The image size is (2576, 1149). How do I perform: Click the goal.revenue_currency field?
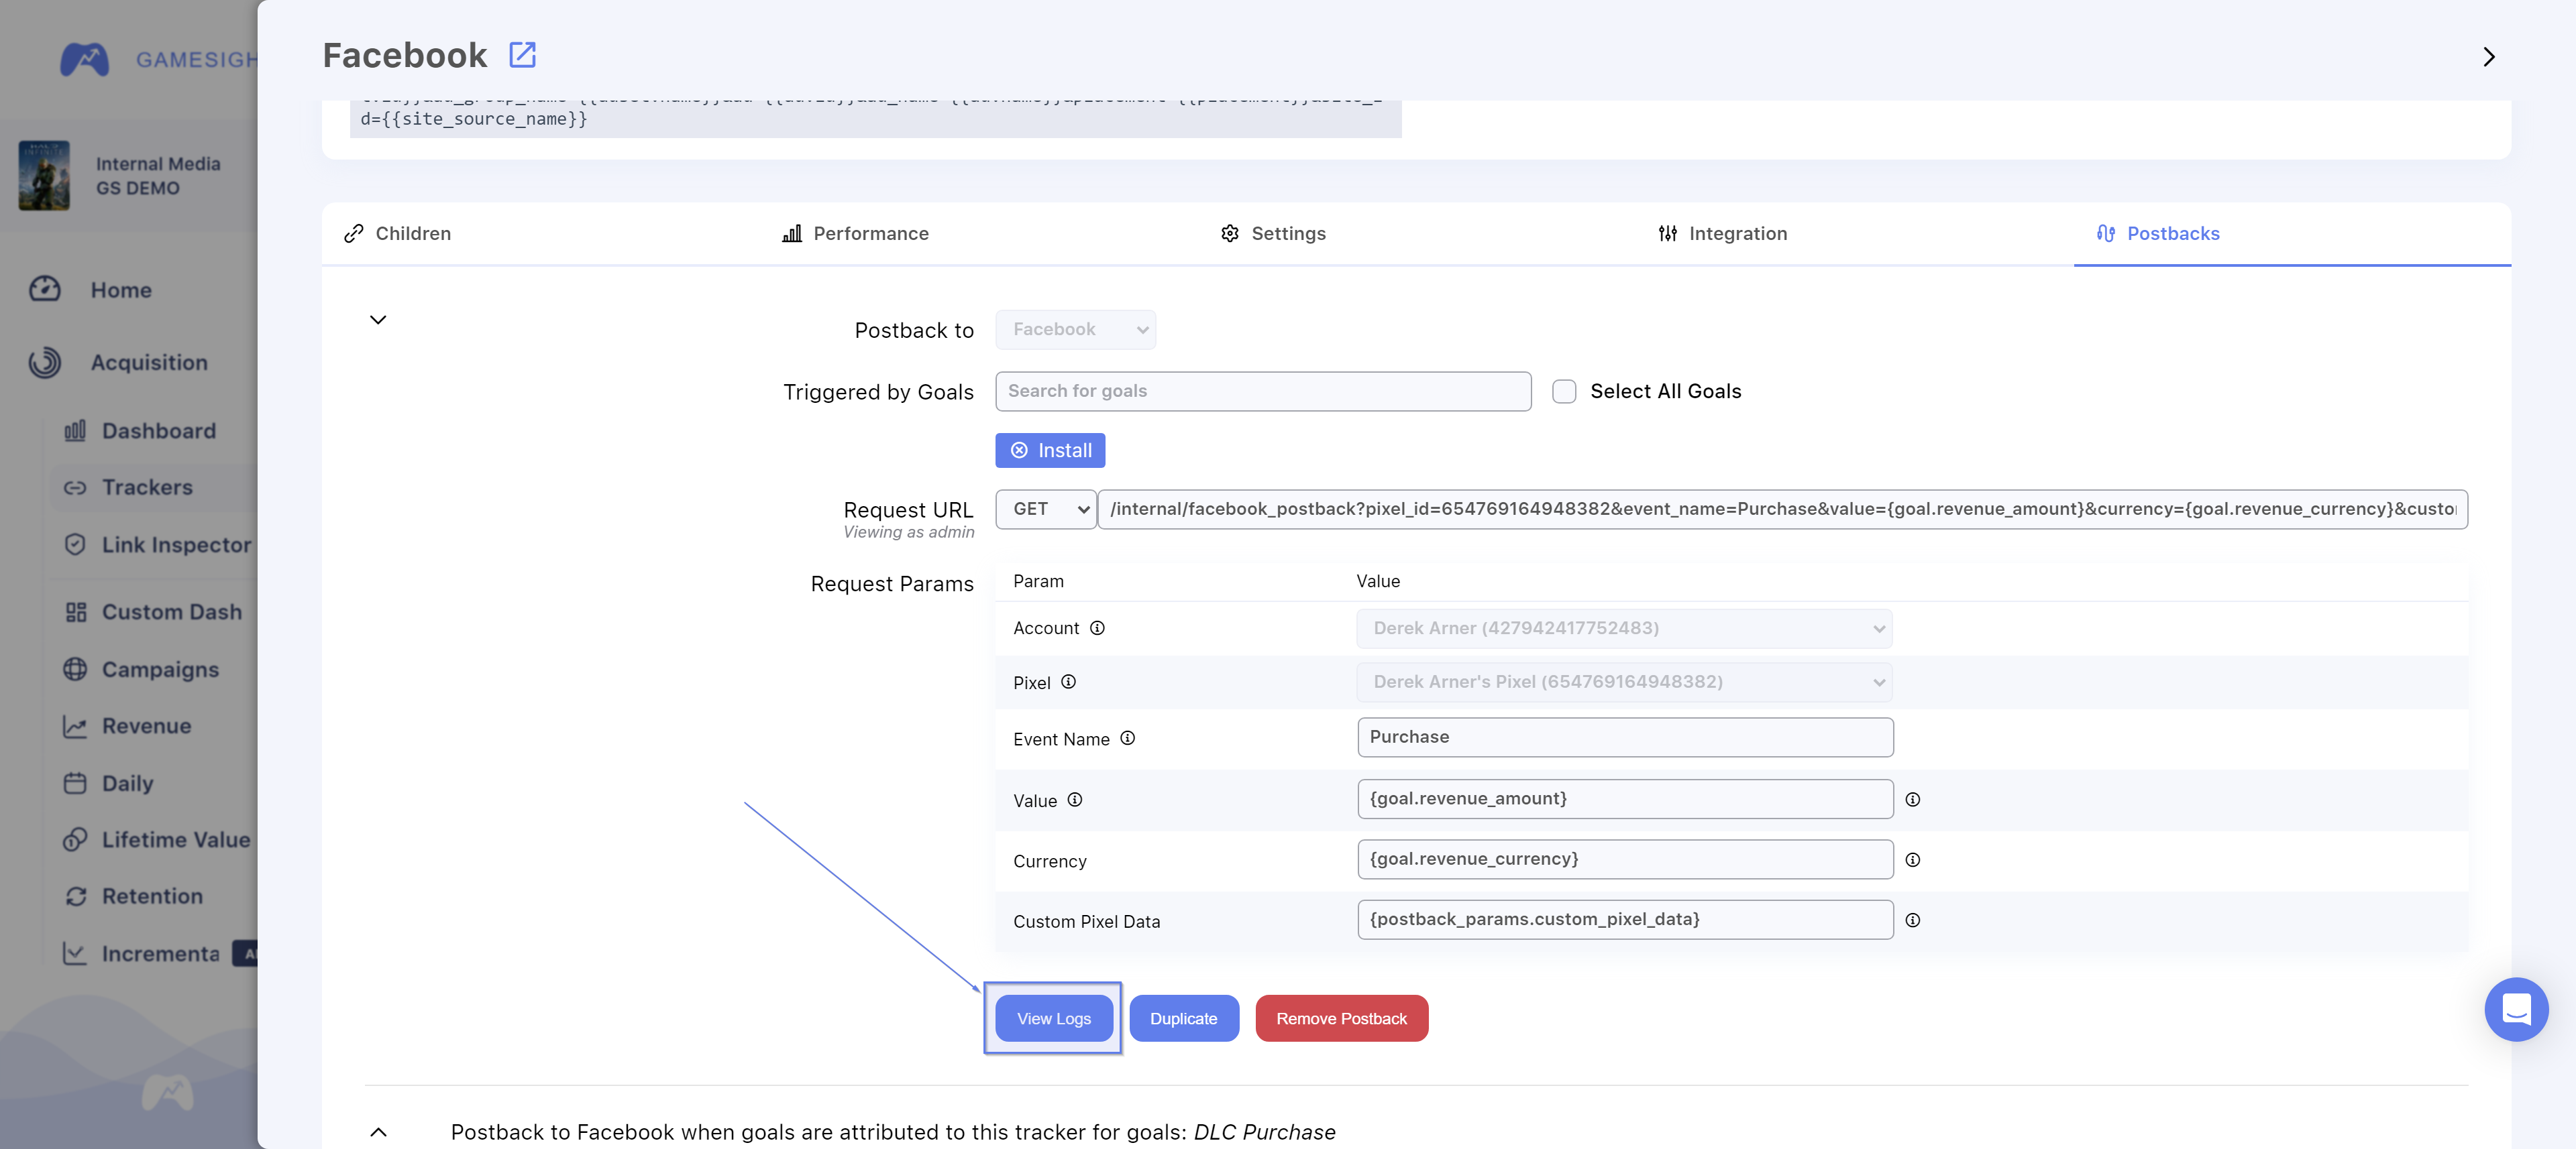(x=1625, y=858)
